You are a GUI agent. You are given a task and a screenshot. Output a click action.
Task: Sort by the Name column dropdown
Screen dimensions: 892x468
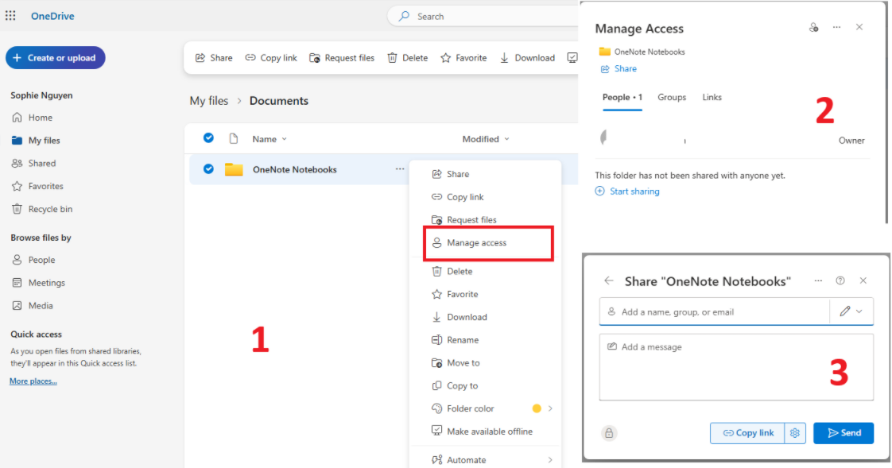click(270, 139)
